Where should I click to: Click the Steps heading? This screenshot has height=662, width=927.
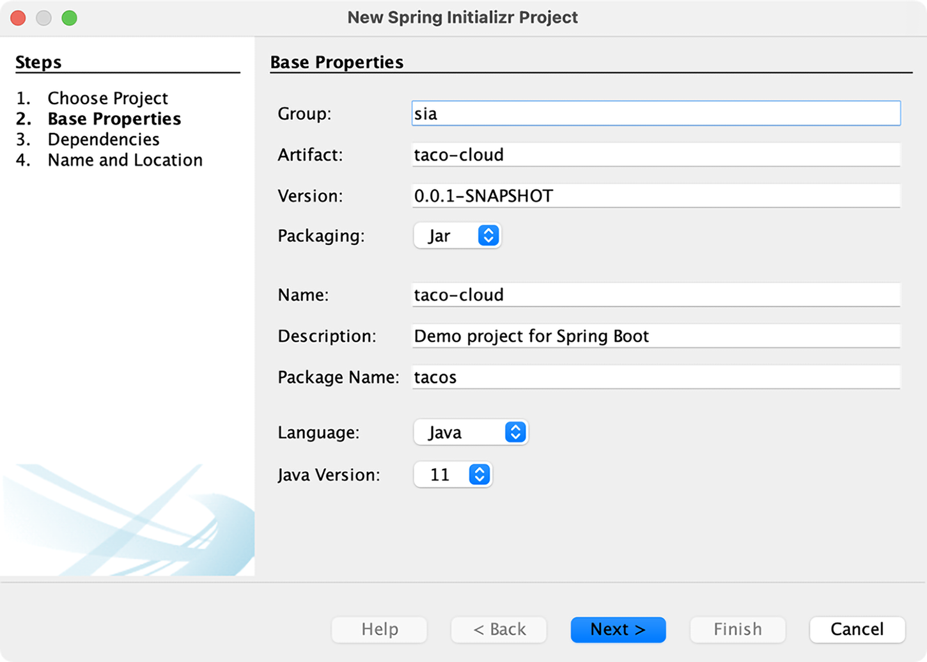[x=38, y=62]
